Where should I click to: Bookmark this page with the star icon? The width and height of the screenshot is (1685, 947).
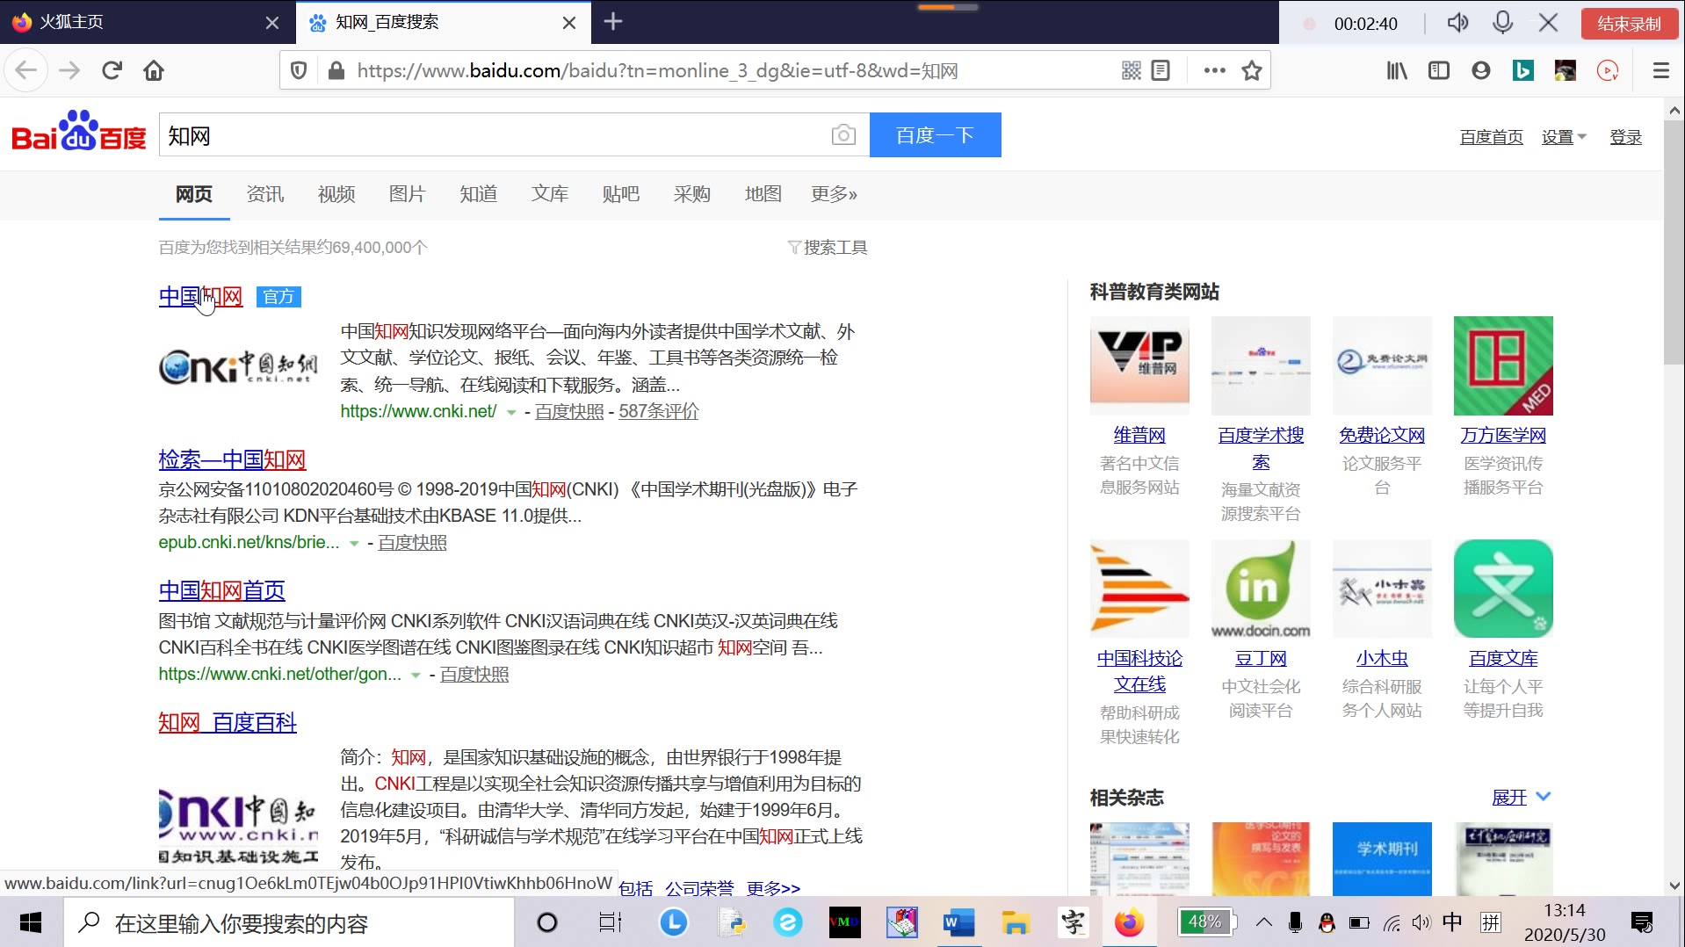pos(1252,70)
